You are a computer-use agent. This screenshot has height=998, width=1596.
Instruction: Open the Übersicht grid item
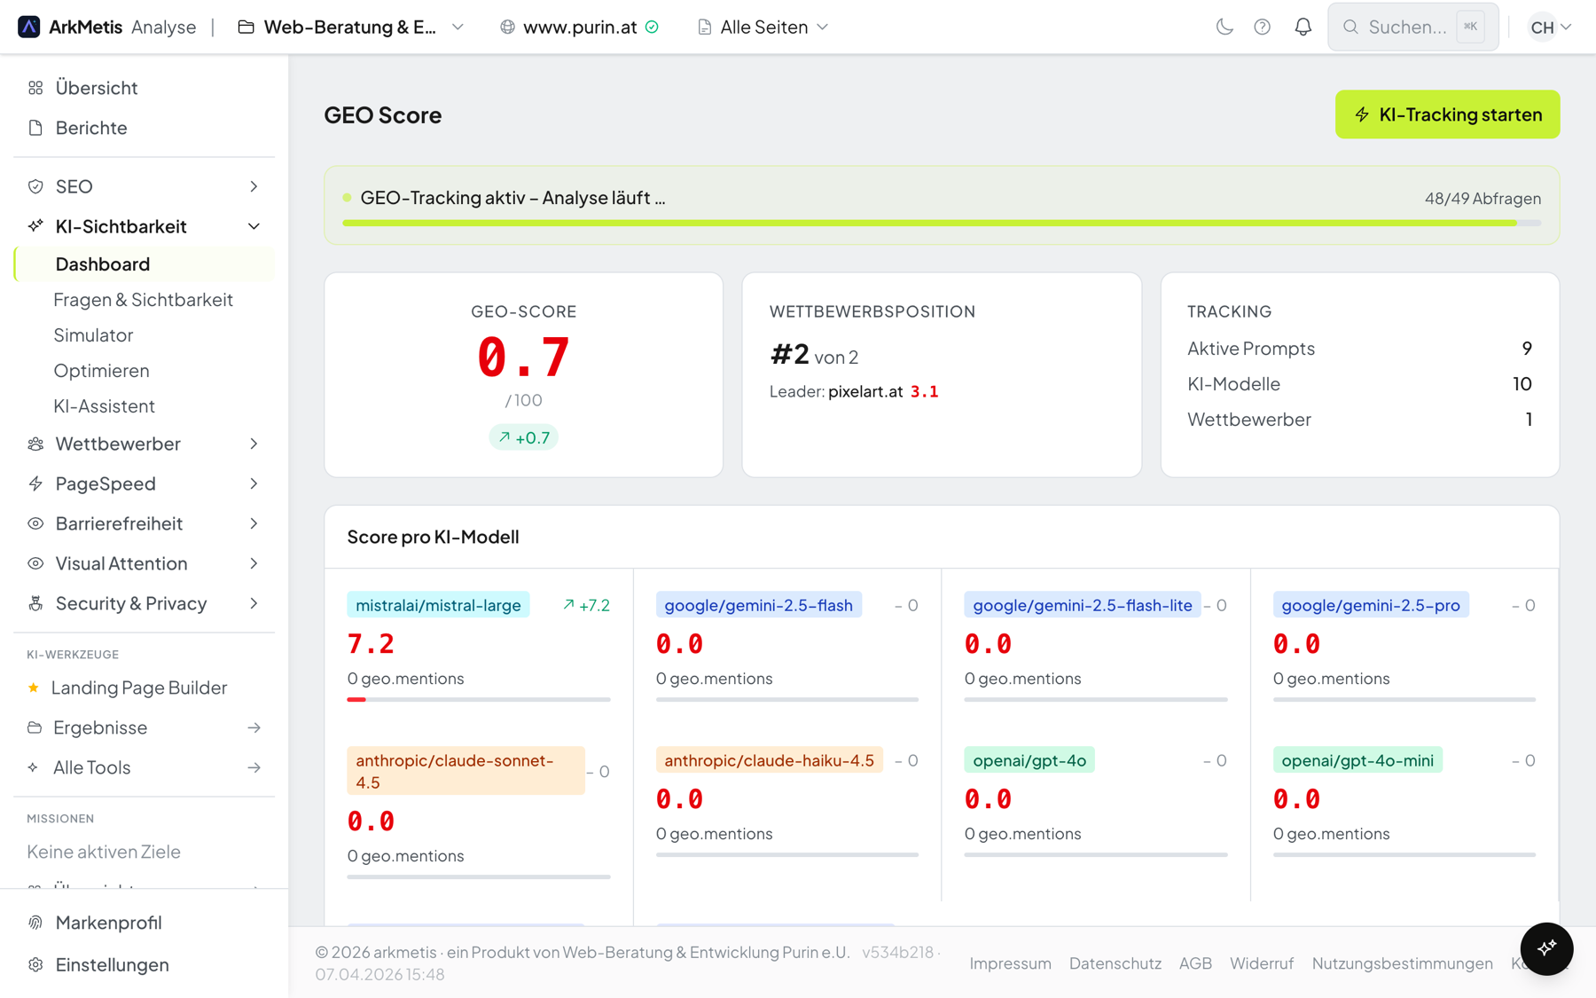[x=96, y=88]
